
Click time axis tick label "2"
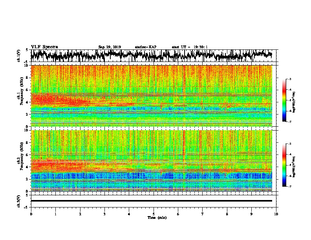coord(80,214)
